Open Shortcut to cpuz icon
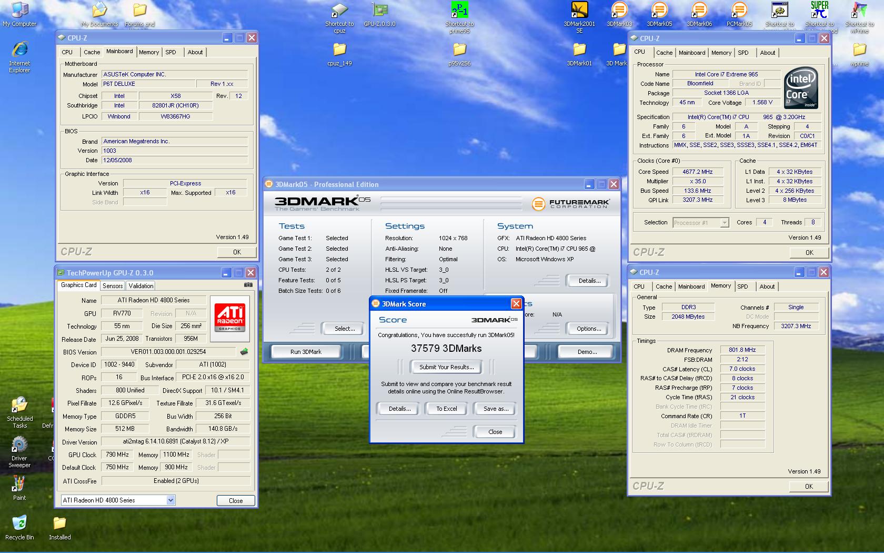 tap(339, 17)
